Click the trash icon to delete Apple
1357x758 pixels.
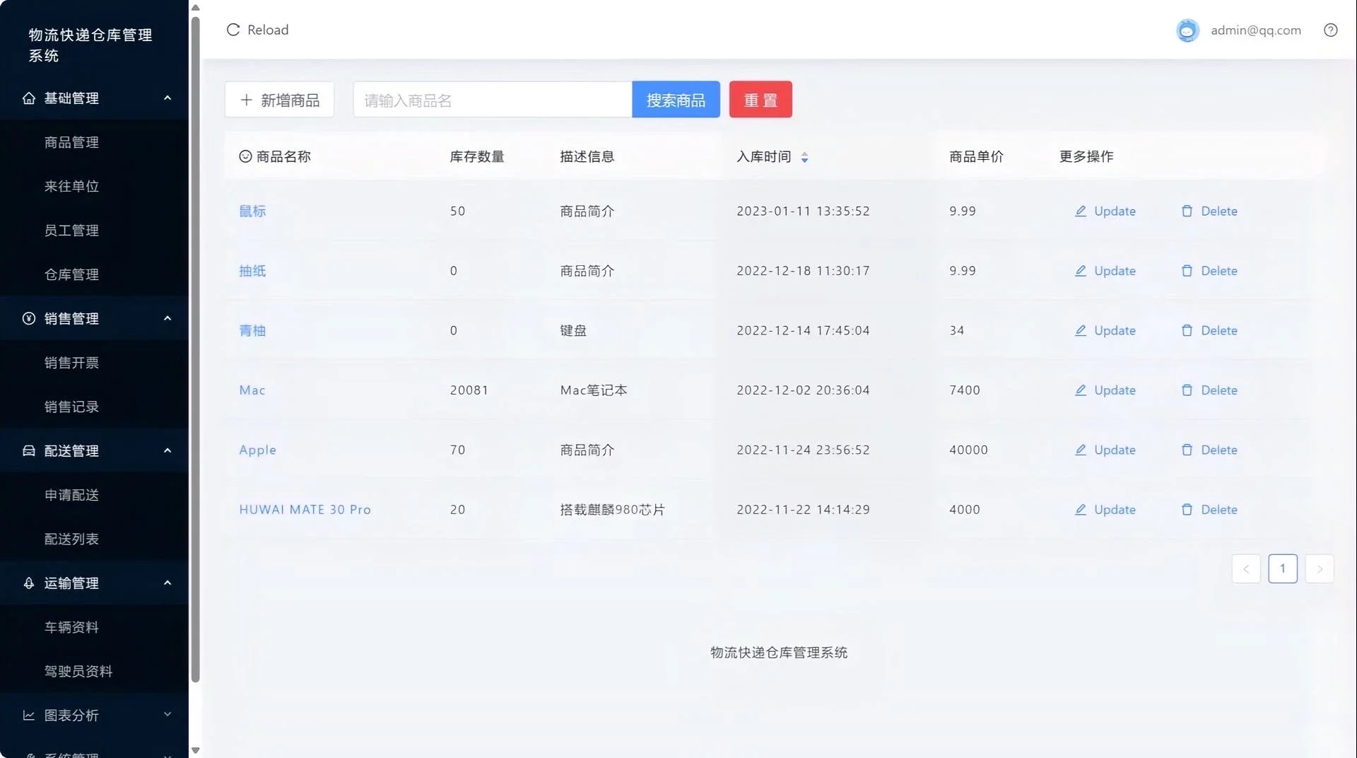click(1187, 450)
